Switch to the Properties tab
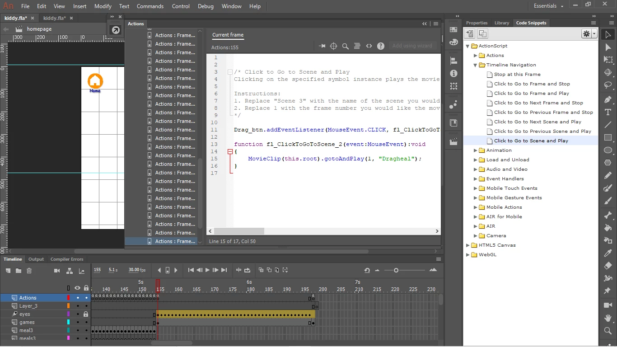The width and height of the screenshot is (617, 347). 477,23
